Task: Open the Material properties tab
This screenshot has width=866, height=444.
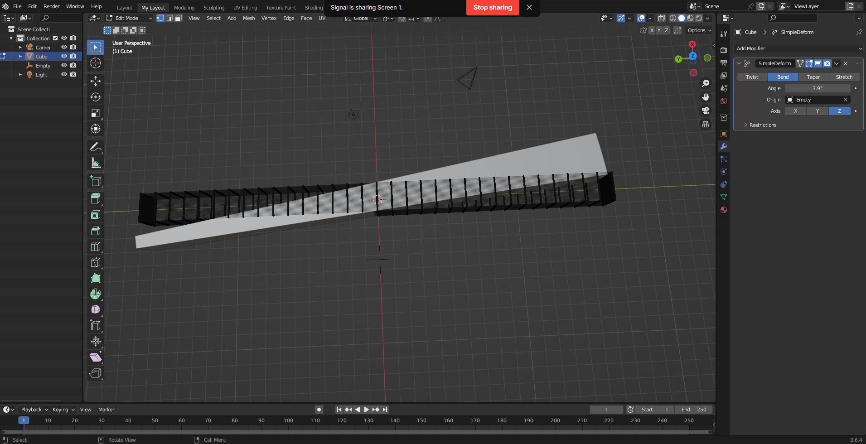Action: point(724,210)
